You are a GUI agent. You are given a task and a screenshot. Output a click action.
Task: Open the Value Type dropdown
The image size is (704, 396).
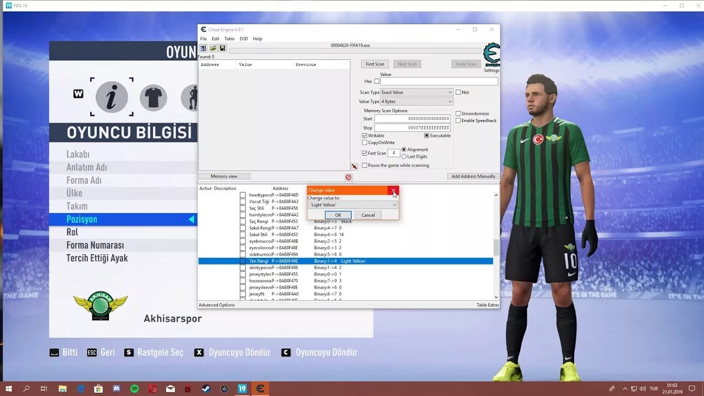tap(417, 101)
